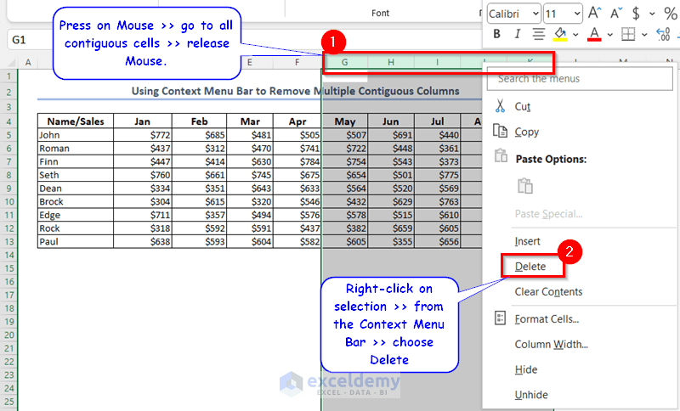Select column header F
The width and height of the screenshot is (680, 411).
point(297,62)
